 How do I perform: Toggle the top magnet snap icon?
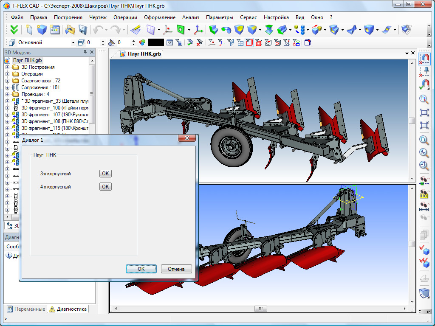click(x=424, y=59)
